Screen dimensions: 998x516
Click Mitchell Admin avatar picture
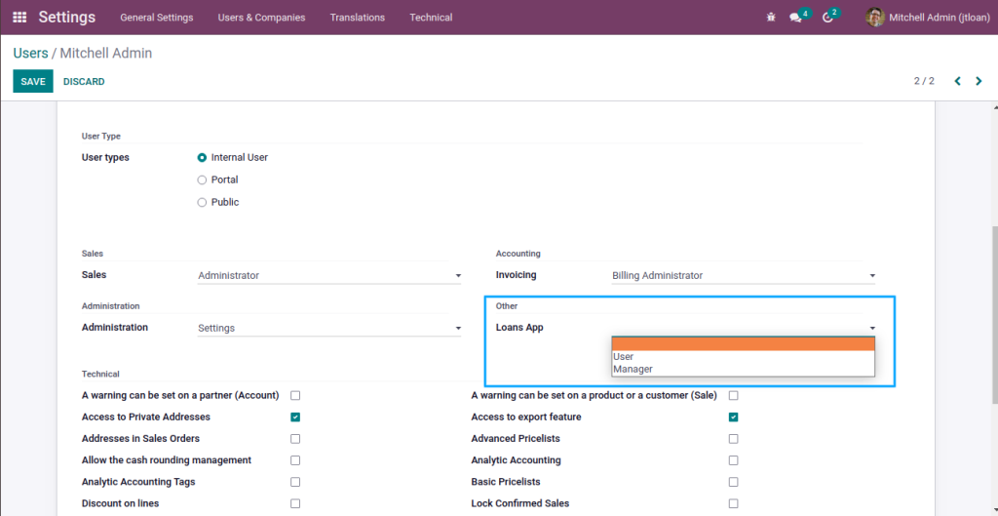click(875, 18)
